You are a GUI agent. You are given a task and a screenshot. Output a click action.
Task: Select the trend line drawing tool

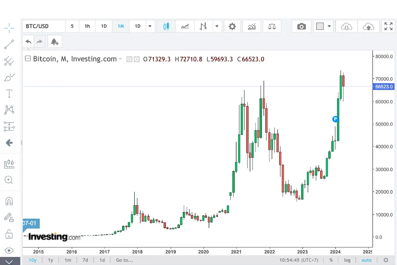click(9, 44)
